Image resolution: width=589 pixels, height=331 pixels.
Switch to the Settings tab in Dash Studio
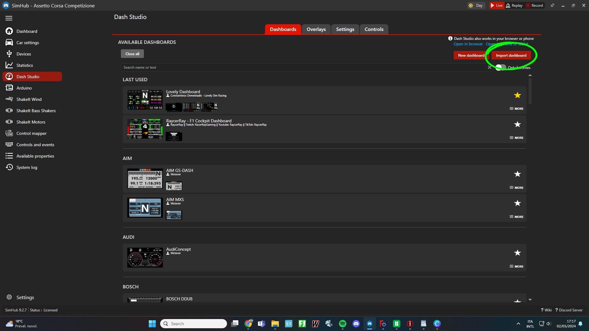(345, 29)
